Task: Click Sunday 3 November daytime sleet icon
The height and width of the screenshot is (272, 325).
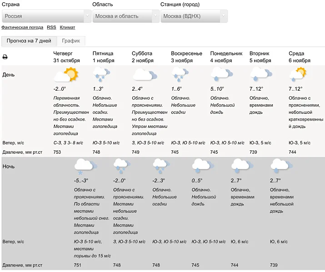Action: [x=180, y=74]
